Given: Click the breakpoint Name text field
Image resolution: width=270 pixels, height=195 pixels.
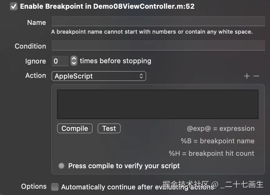Looking at the screenshot, I should click(x=158, y=21).
